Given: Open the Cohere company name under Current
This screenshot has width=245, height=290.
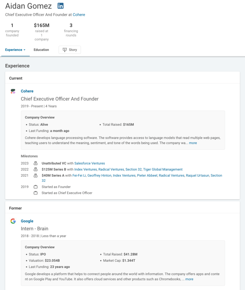Looking at the screenshot, I should (x=27, y=91).
